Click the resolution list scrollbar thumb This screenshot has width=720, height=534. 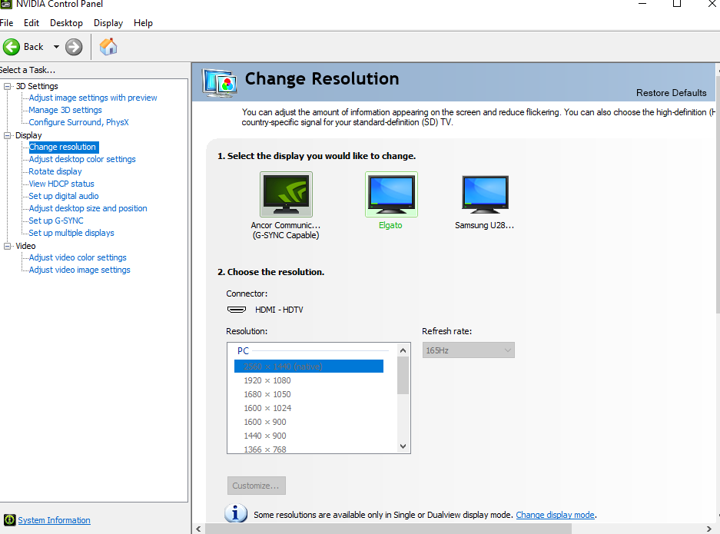[x=403, y=376]
